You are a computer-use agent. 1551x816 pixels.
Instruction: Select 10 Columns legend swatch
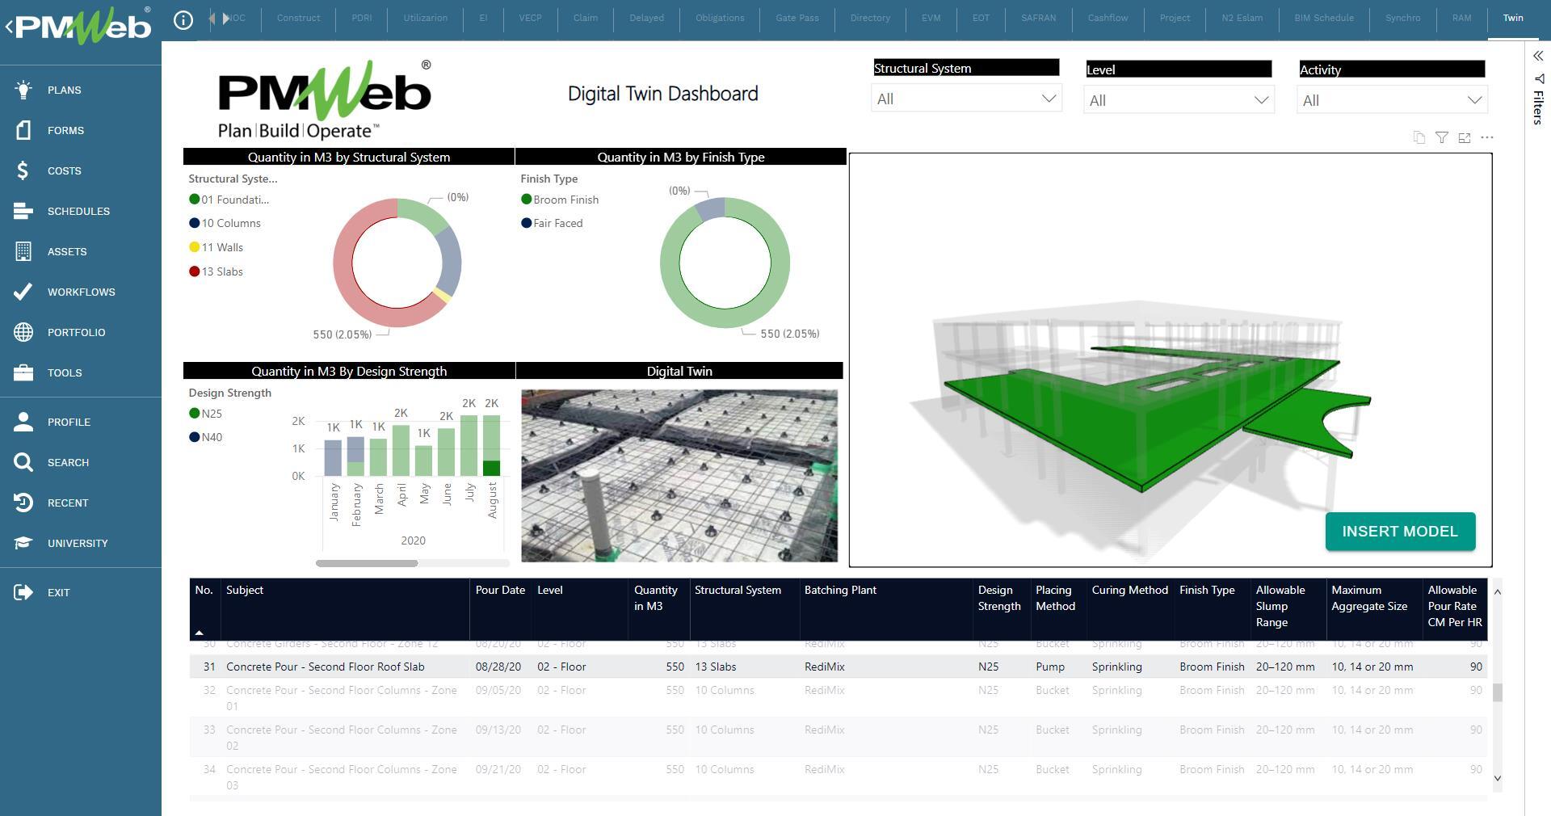[x=194, y=223]
